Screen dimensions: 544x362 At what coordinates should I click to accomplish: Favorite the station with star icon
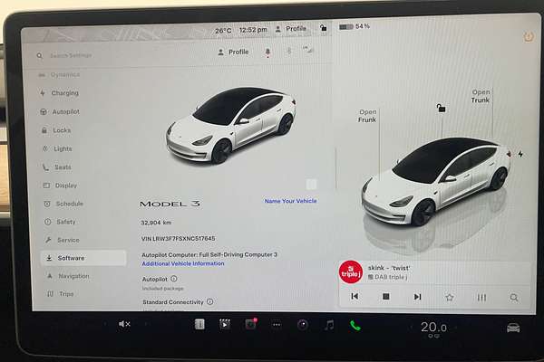(450, 297)
